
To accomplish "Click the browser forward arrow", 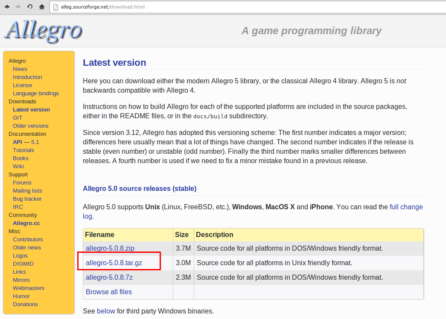I will [x=18, y=6].
